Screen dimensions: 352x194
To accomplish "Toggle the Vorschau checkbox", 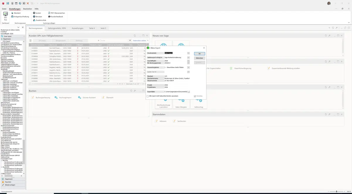I will coord(195,96).
